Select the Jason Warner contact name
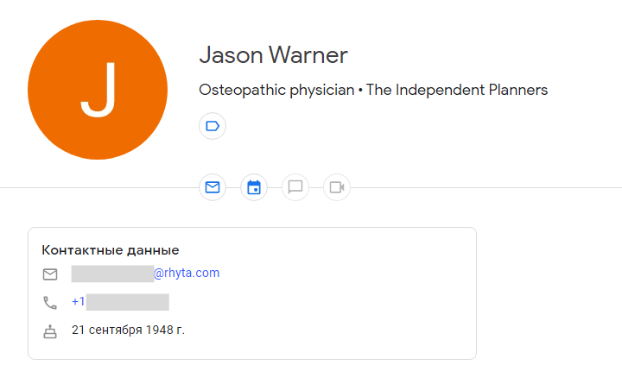The height and width of the screenshot is (384, 622). [273, 56]
